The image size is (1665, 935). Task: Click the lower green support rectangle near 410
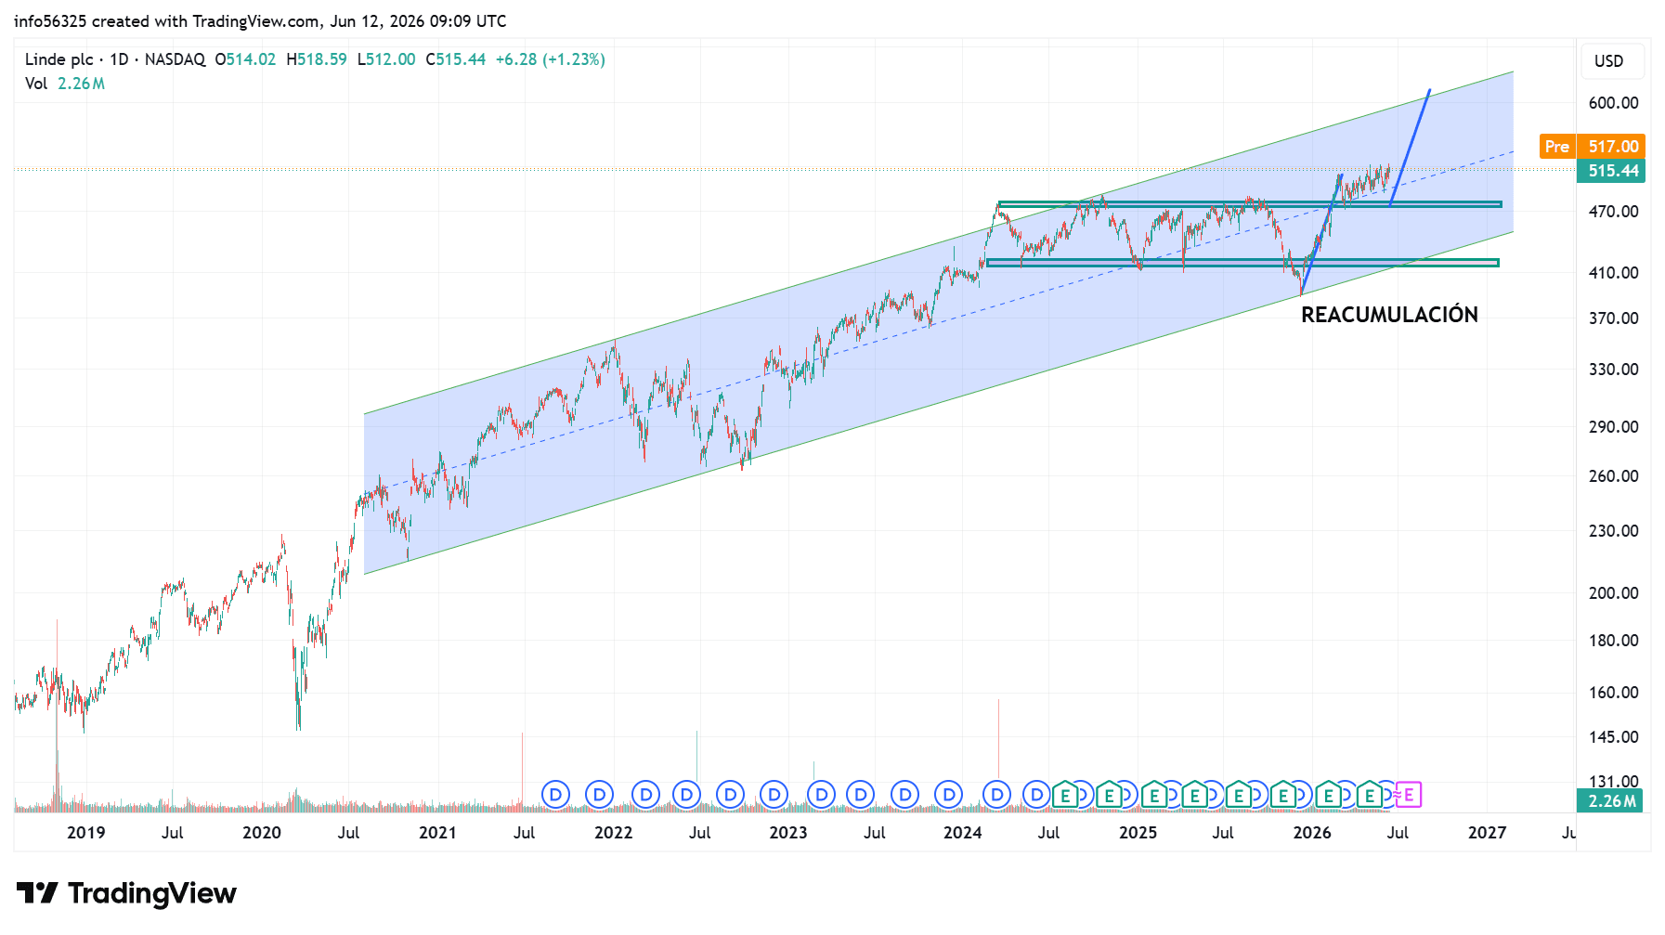[1242, 263]
